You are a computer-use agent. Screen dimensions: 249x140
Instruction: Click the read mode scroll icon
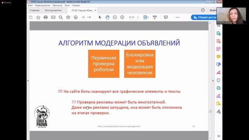(155, 17)
